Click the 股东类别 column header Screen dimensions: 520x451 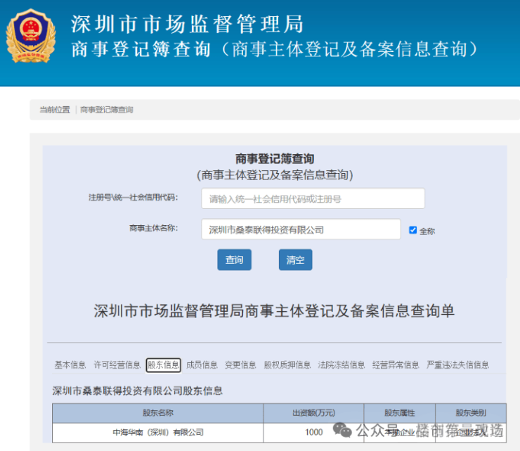(x=471, y=413)
